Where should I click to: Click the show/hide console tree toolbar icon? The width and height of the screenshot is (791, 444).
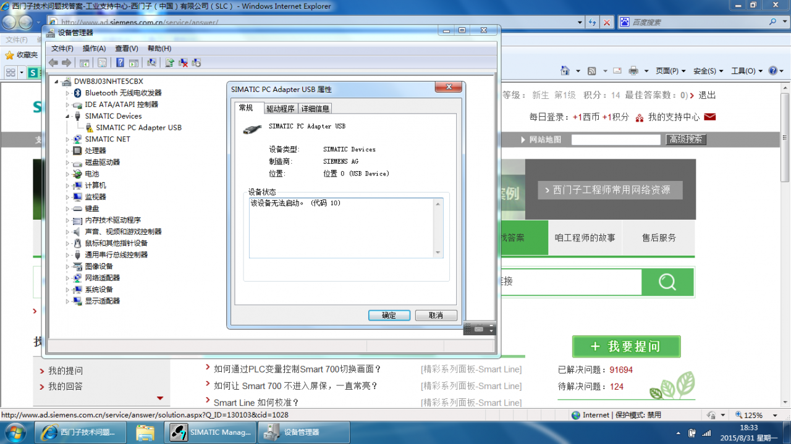click(x=85, y=62)
